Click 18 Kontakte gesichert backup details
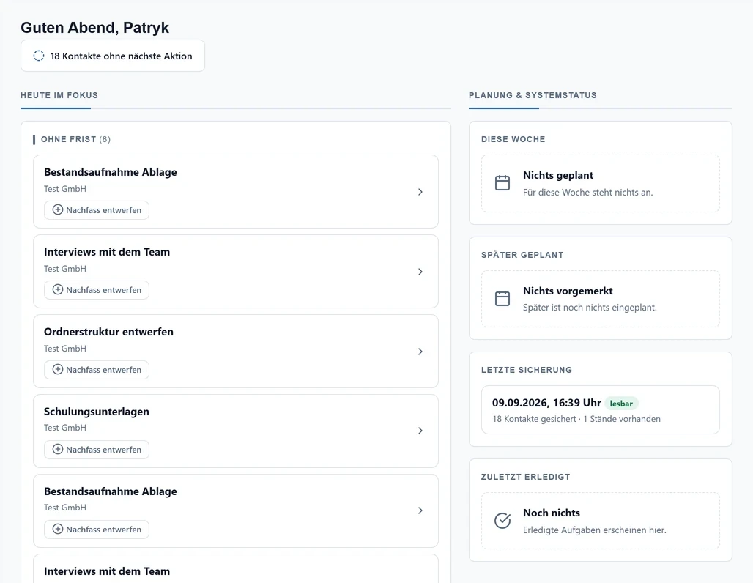Viewport: 753px width, 583px height. coord(576,419)
